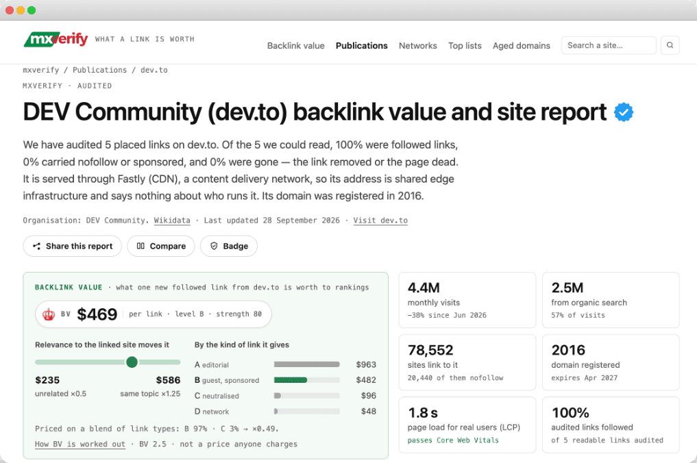Viewport: 697px width, 463px height.
Task: Click the $235 unrelated value
Action: click(x=47, y=380)
